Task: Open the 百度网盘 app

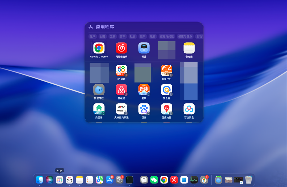Action: (189, 109)
